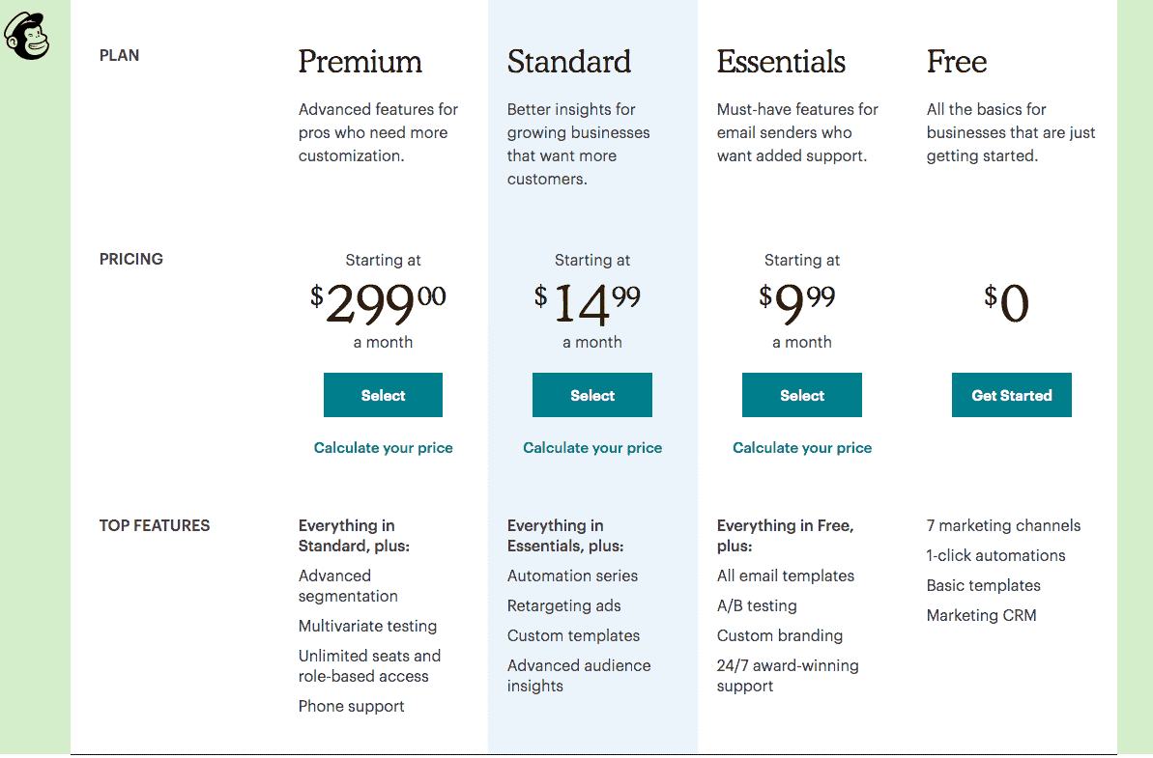Select the Standard plan button
Viewport: 1153px width, 758px height.
tap(591, 395)
